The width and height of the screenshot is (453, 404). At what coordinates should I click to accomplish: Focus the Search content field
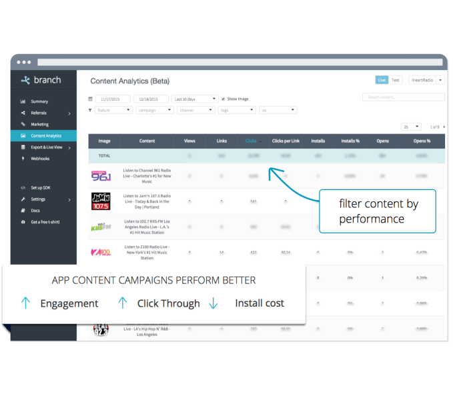tap(404, 97)
